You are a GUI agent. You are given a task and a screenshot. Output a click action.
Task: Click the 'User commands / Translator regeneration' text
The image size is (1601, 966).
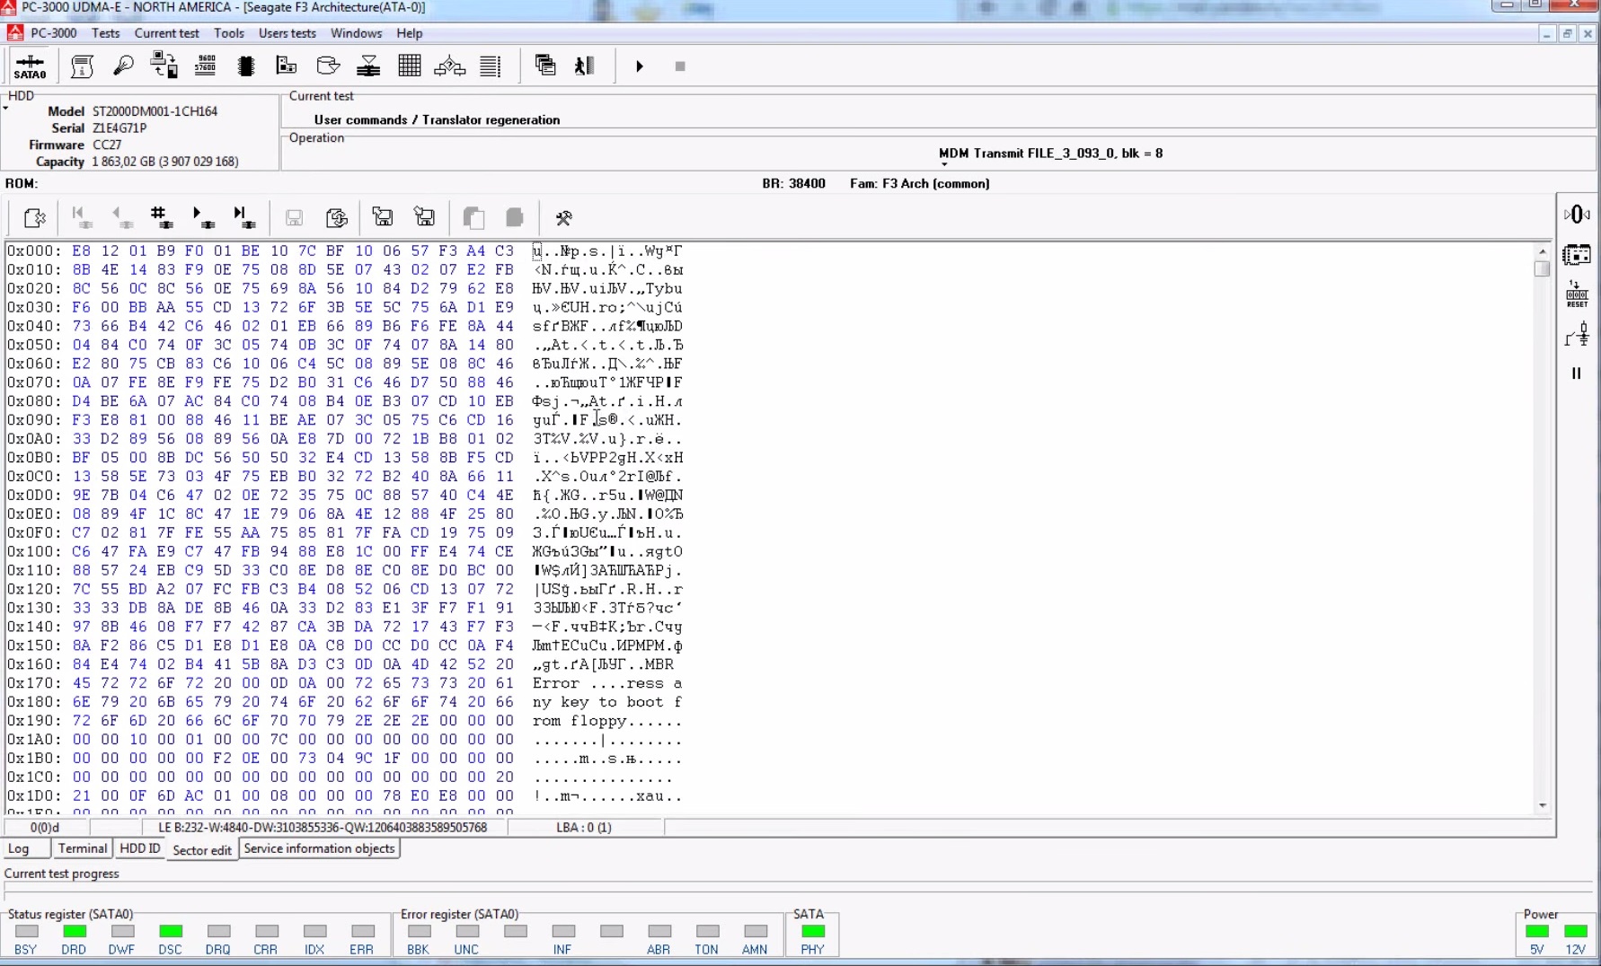(x=437, y=119)
